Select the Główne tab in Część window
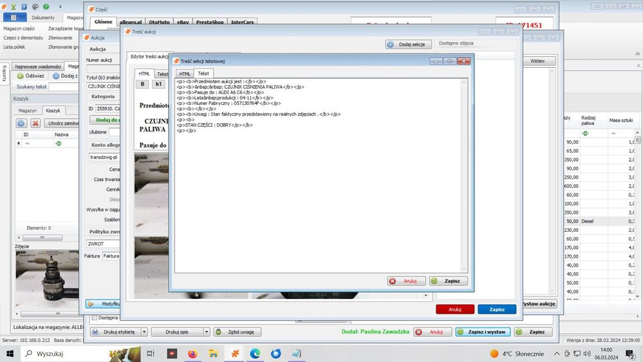 (104, 22)
